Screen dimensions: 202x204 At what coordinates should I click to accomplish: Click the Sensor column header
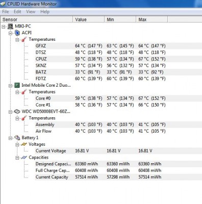[37, 19]
